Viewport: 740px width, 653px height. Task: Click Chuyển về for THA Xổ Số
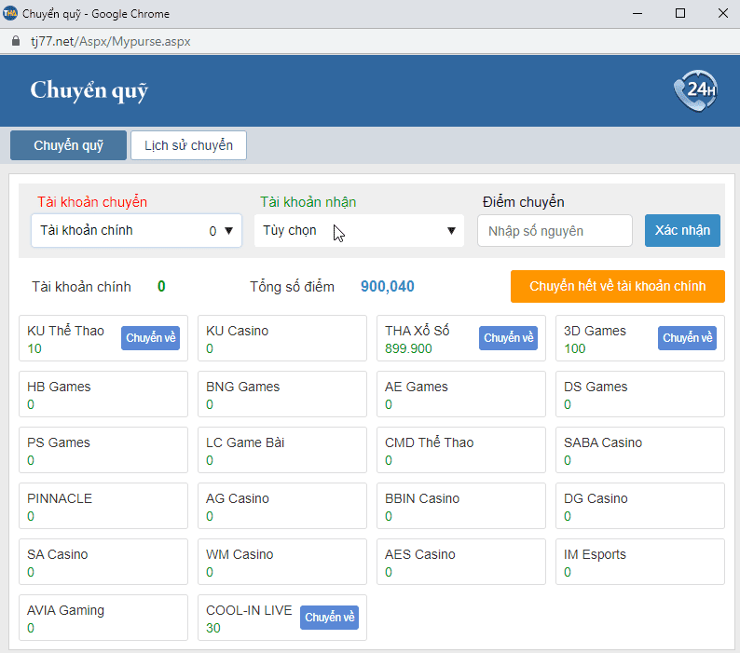click(x=508, y=338)
